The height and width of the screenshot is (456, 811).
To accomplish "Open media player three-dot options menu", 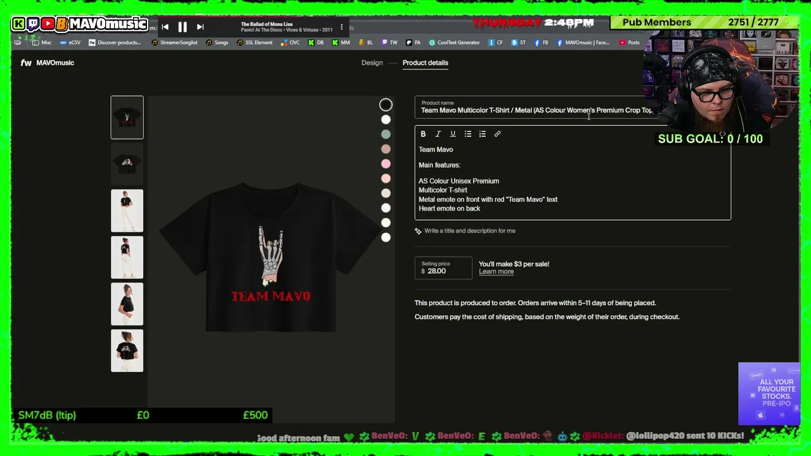I will click(342, 27).
